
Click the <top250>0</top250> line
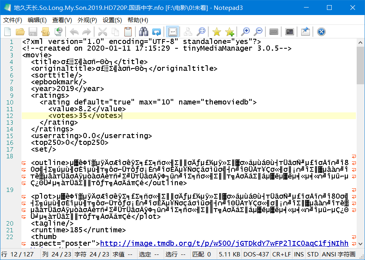[x=70, y=142]
